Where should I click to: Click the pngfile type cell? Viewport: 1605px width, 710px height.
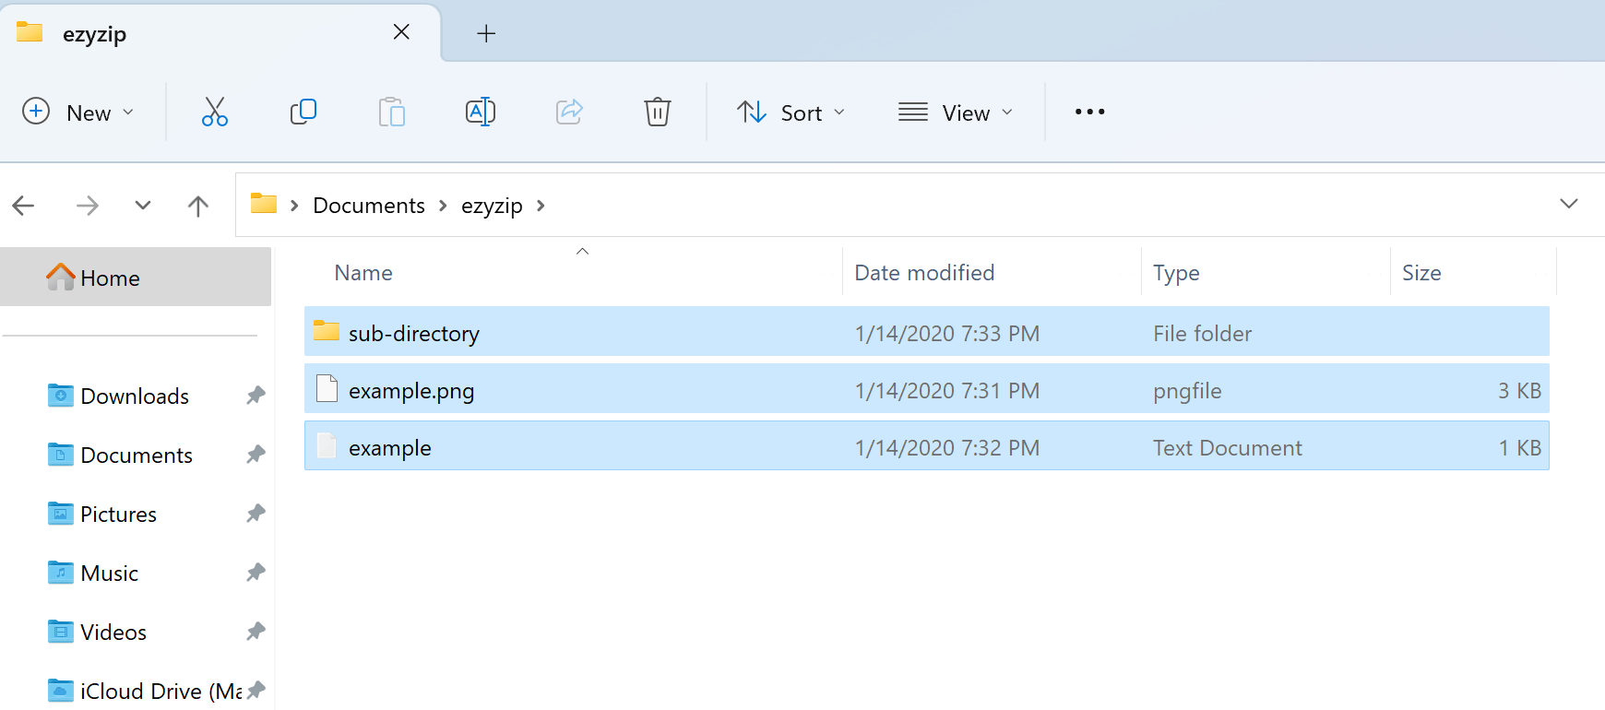point(1187,391)
